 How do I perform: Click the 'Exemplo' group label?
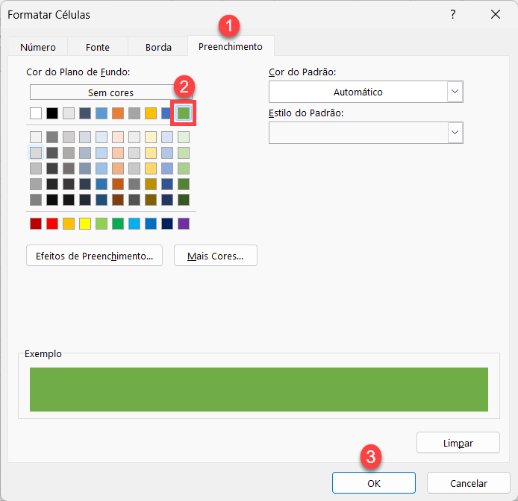[43, 353]
